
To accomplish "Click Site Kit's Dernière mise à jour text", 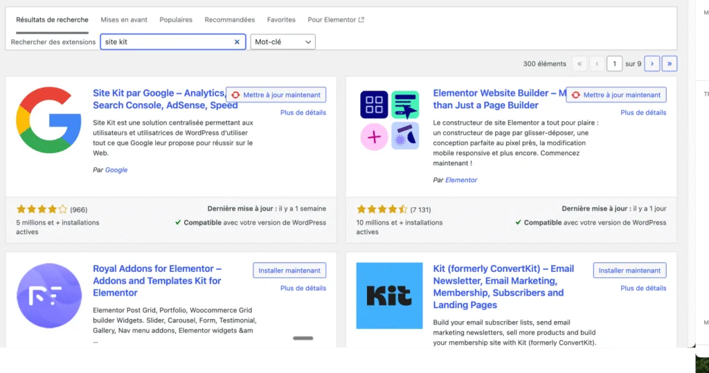I will pos(267,208).
